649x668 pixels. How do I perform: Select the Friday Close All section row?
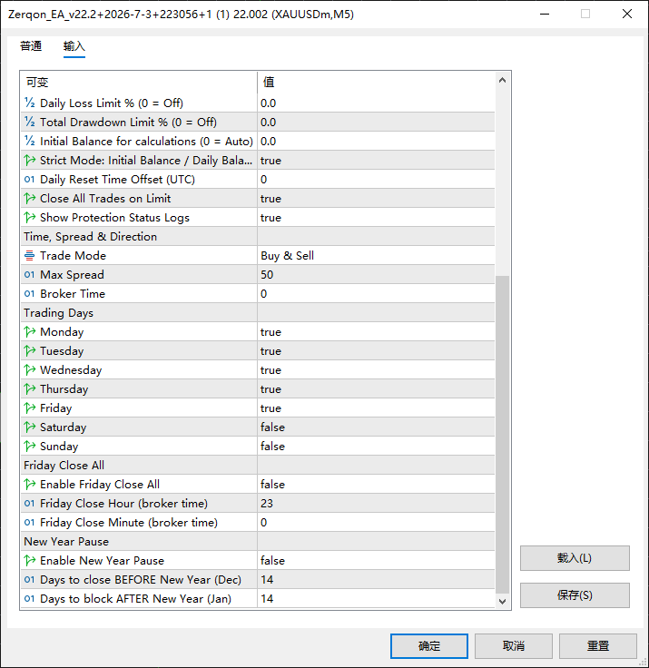point(258,466)
